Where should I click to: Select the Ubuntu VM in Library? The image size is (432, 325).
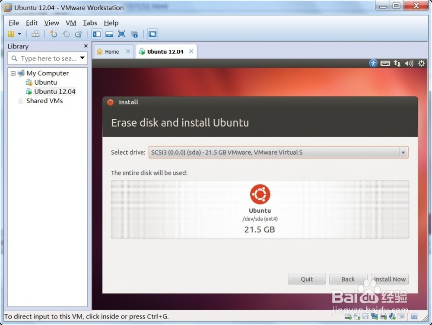click(x=45, y=82)
